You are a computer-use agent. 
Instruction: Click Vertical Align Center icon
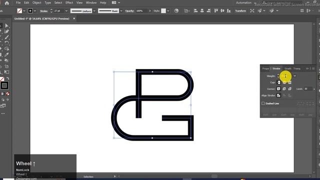222,10
